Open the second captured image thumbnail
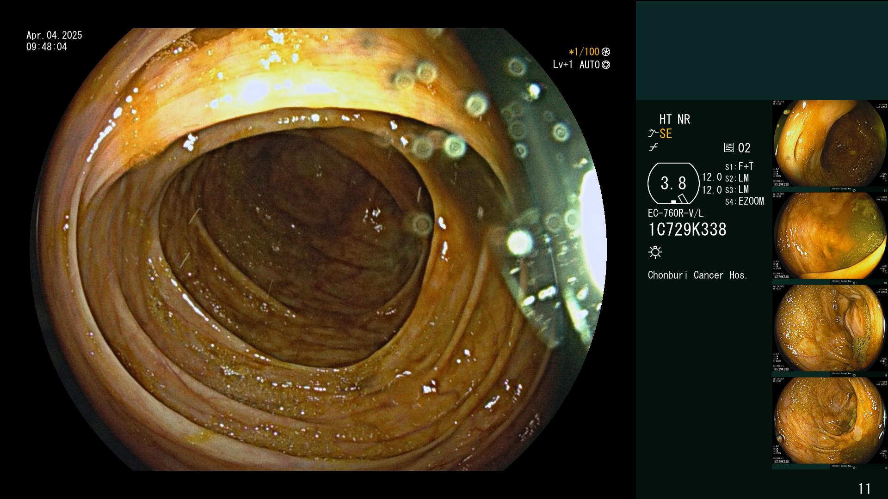The width and height of the screenshot is (888, 499). click(830, 238)
